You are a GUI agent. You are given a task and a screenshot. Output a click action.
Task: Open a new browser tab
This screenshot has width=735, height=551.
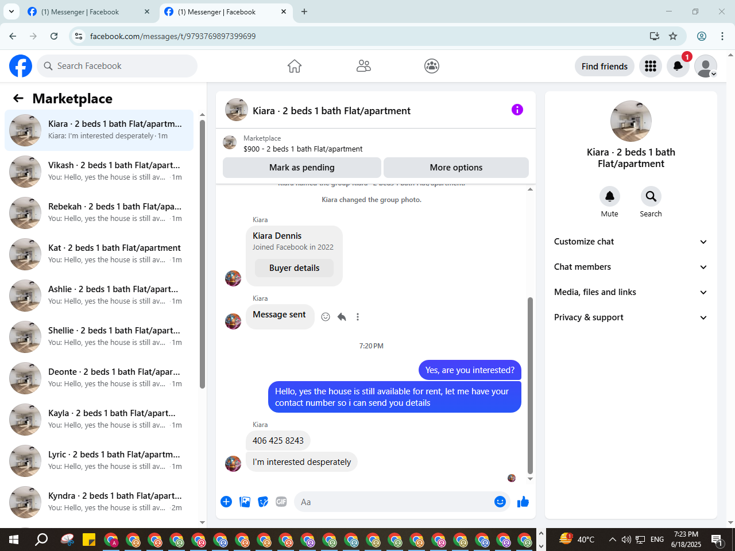[304, 11]
